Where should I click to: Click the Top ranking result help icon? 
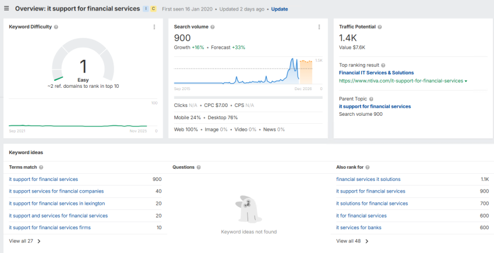383,65
